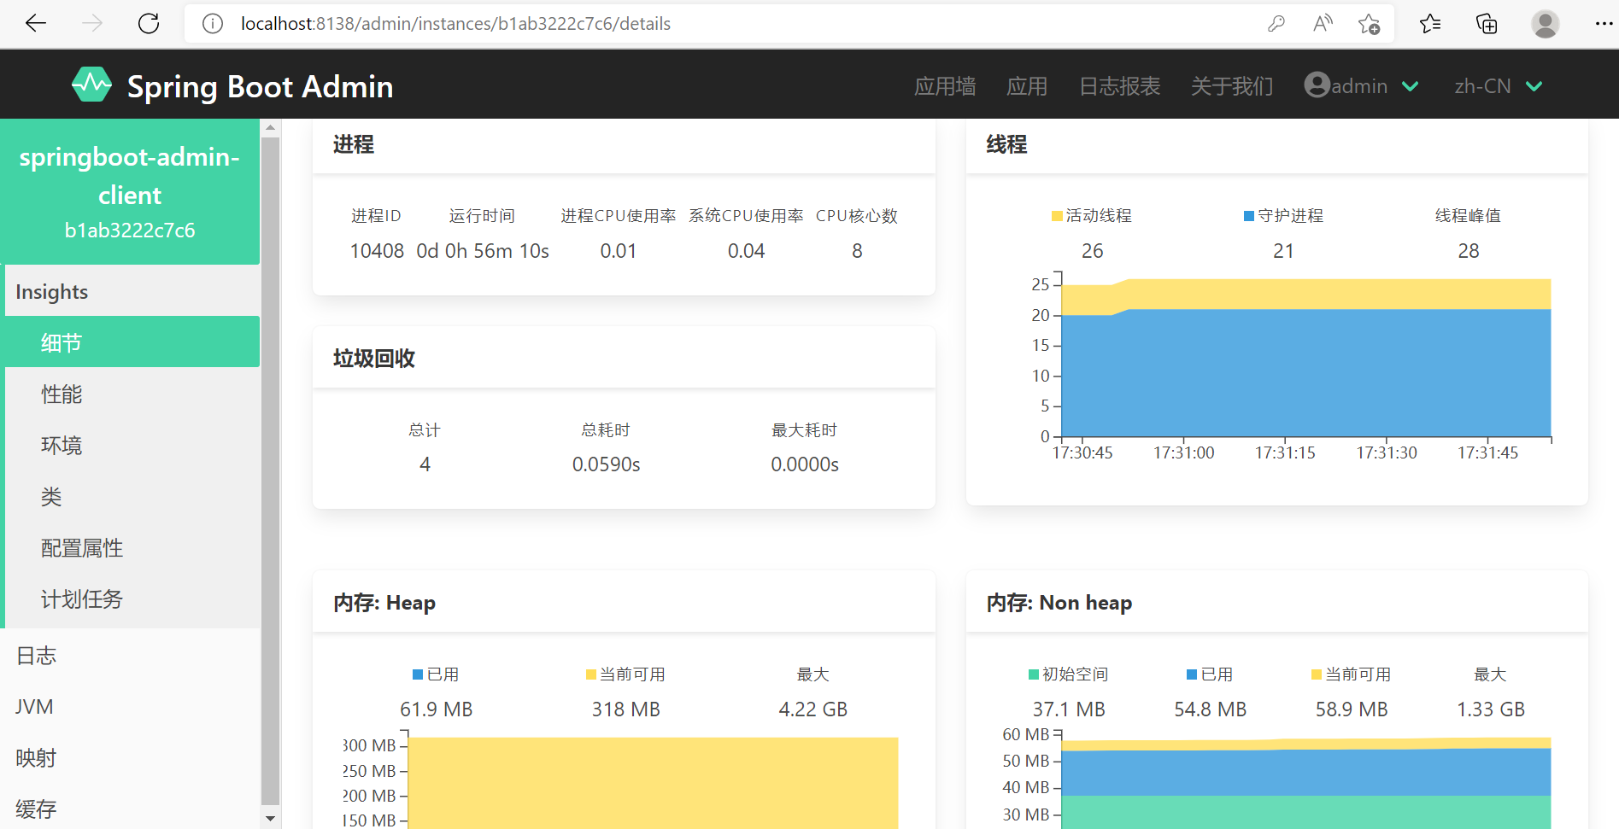This screenshot has height=829, width=1619.
Task: Click the browser address bar URL
Action: coord(455,24)
